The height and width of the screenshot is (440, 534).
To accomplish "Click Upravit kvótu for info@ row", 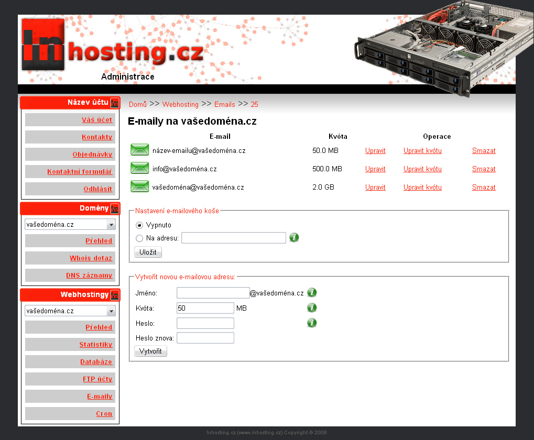I will pyautogui.click(x=422, y=169).
